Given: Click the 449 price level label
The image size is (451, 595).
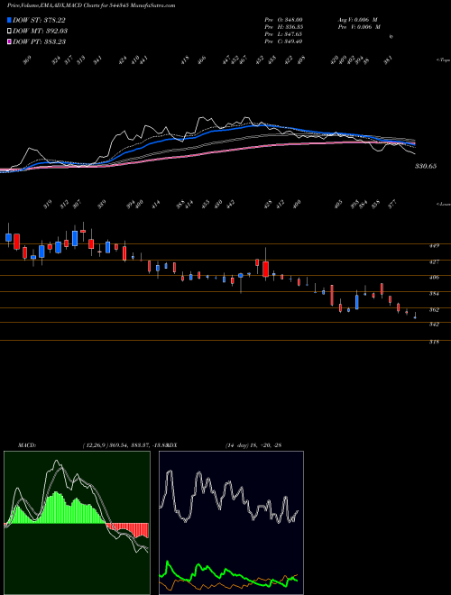Looking at the screenshot, I should click(434, 245).
